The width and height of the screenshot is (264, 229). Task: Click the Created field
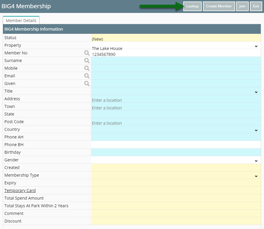point(176,168)
